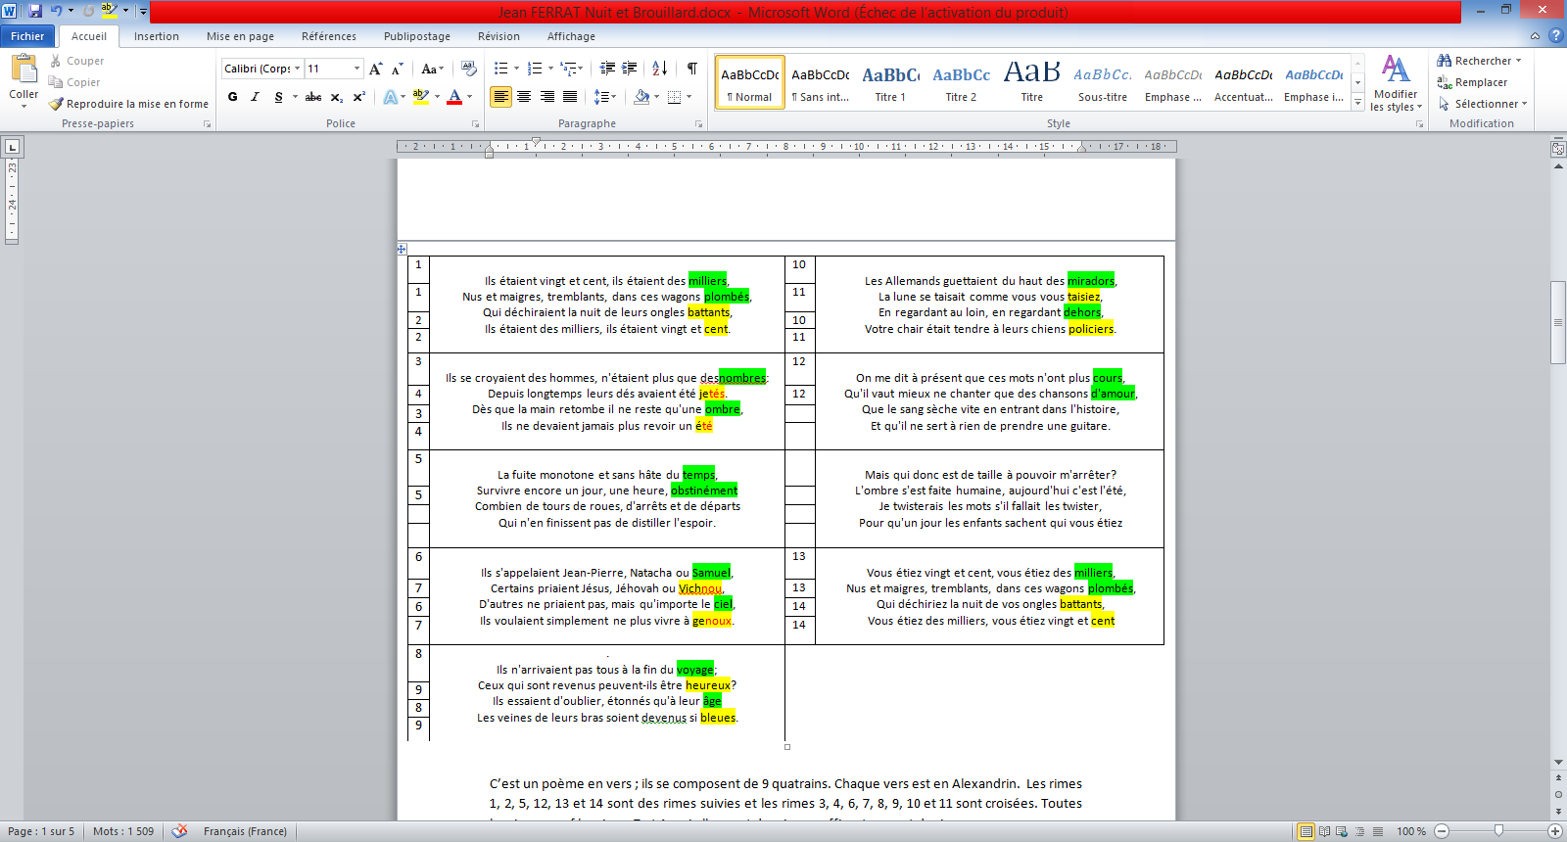Click the superscript formatting icon
Image resolution: width=1567 pixels, height=842 pixels.
(x=358, y=97)
